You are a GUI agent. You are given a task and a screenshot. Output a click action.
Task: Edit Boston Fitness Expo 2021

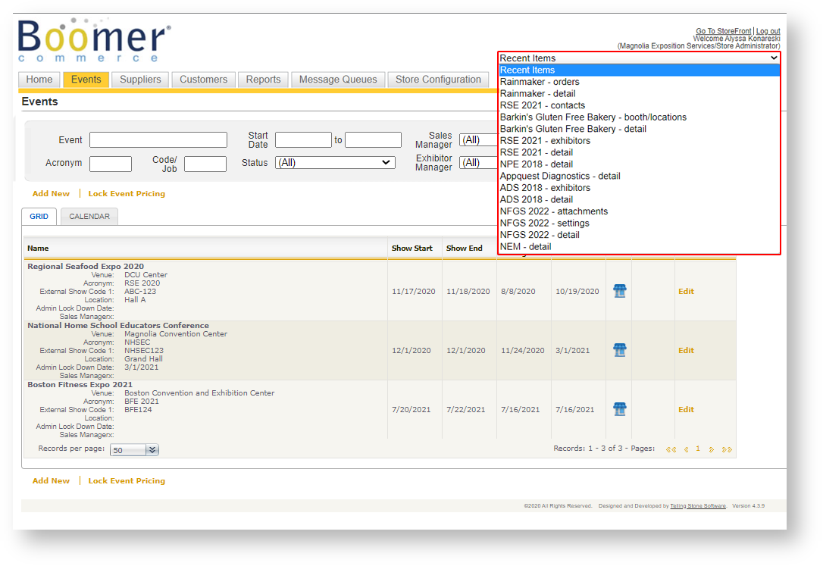686,410
